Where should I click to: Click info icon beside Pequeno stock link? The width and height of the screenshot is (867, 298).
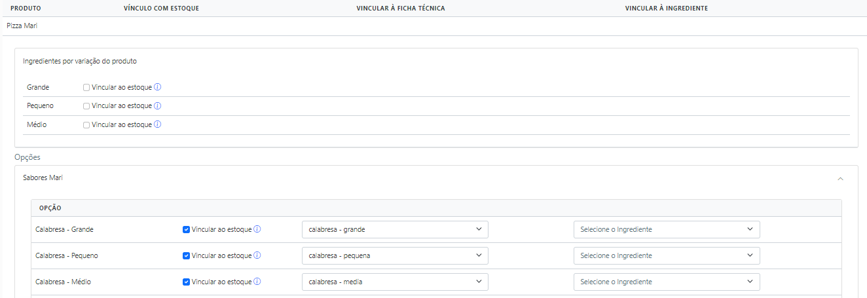[x=158, y=105]
